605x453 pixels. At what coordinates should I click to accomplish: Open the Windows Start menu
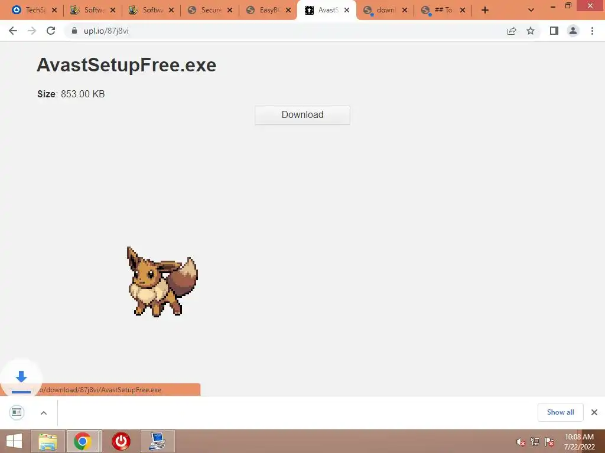click(14, 441)
